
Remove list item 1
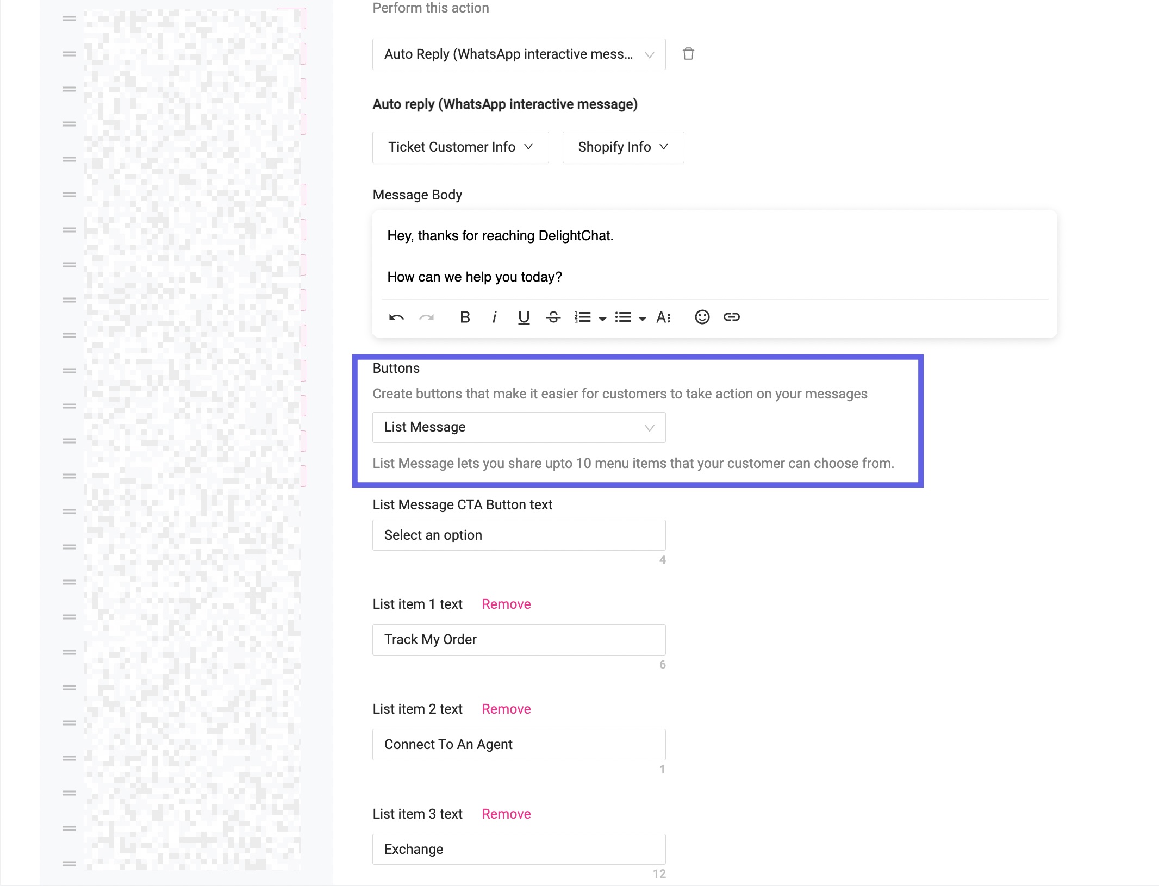[x=506, y=604]
